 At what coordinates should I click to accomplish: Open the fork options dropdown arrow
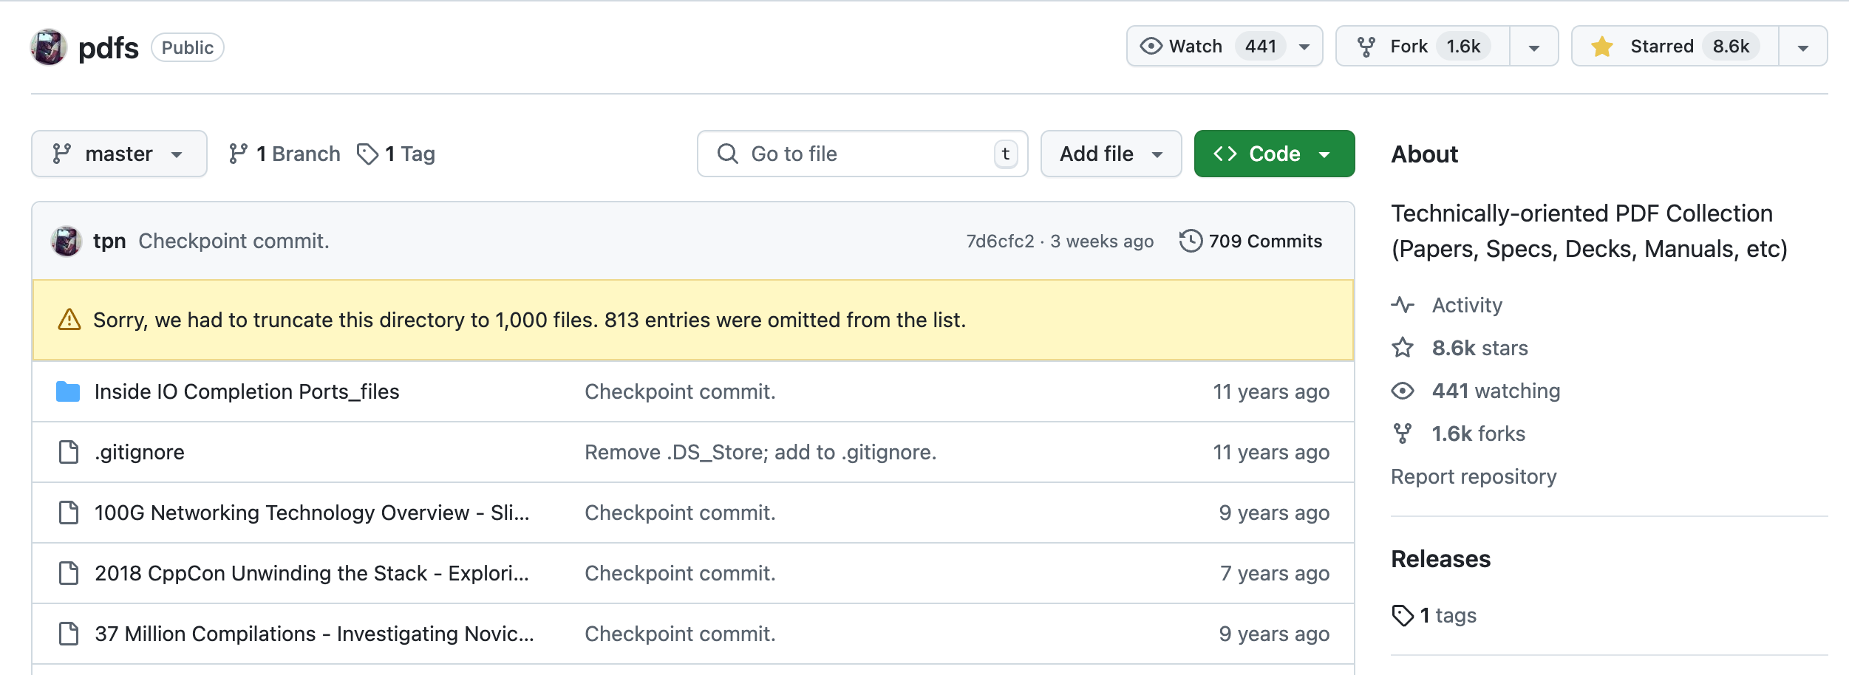coord(1534,47)
